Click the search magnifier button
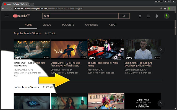Screen dimensions: 177x110 (124, 16)
